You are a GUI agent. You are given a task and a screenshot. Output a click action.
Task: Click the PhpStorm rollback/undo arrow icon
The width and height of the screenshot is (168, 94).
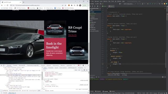pyautogui.click(x=159, y=4)
